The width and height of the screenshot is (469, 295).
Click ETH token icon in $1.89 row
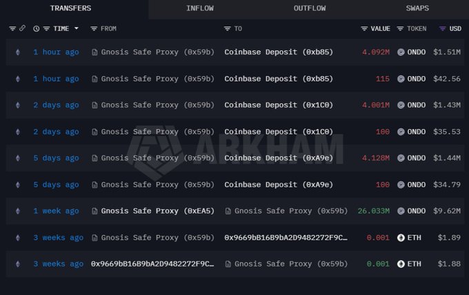401,238
